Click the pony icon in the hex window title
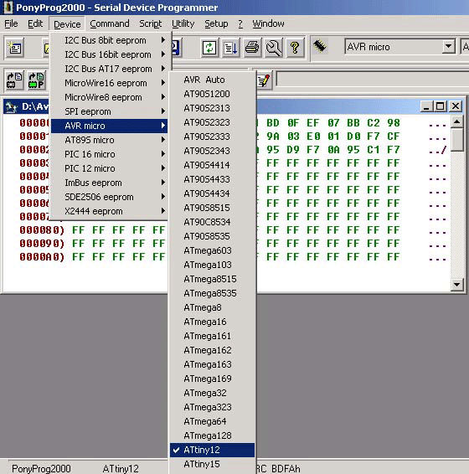This screenshot has height=474, width=469. coord(12,106)
